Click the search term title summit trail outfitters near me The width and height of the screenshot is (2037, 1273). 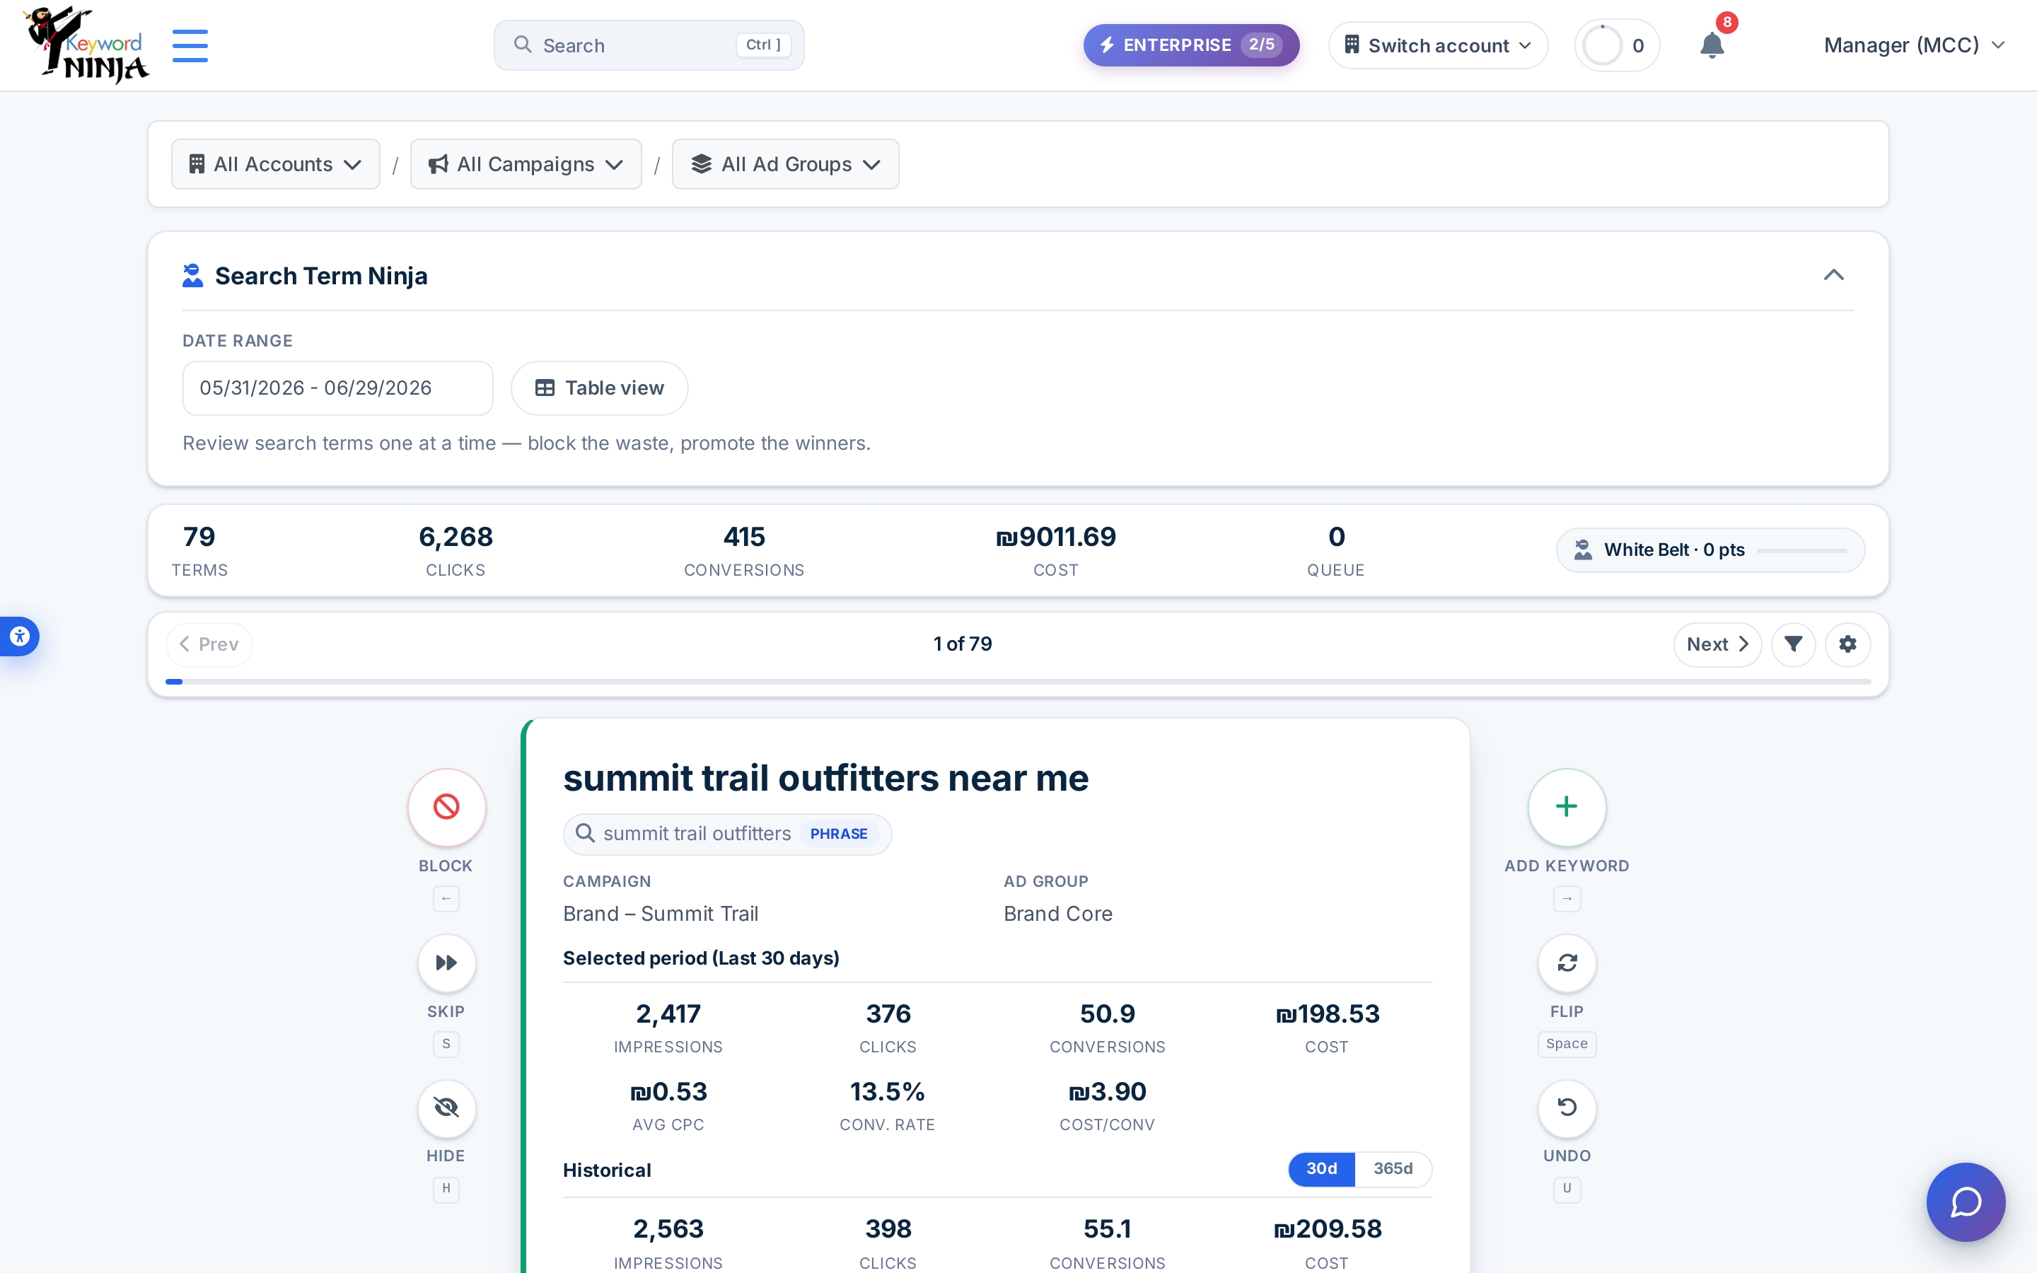tap(825, 777)
